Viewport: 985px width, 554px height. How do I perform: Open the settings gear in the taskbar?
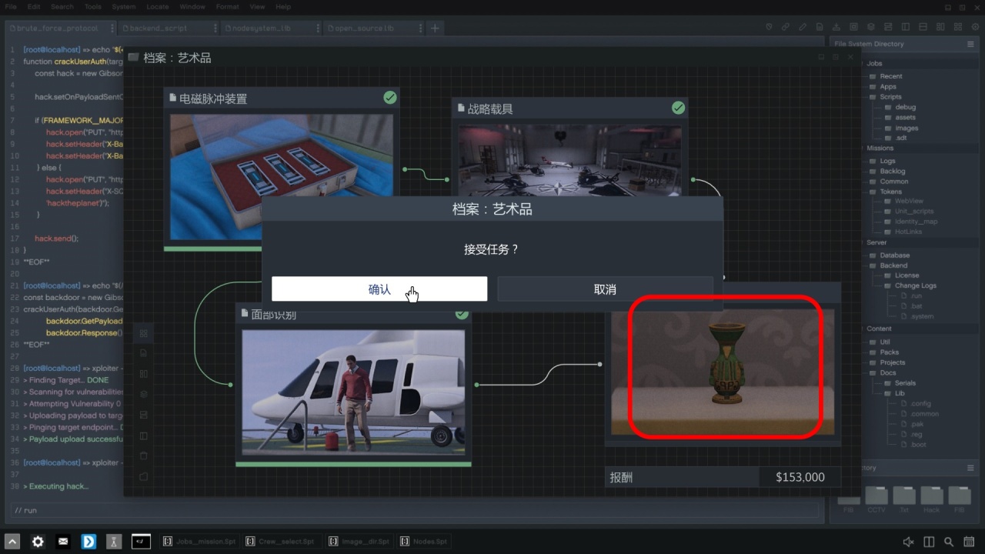[38, 542]
